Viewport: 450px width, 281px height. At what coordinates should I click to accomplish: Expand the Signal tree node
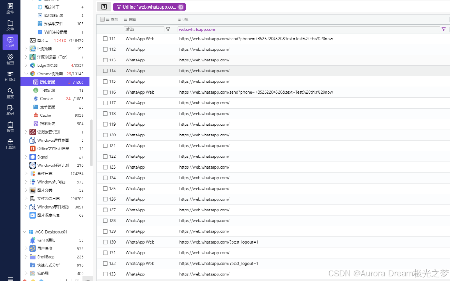26,157
